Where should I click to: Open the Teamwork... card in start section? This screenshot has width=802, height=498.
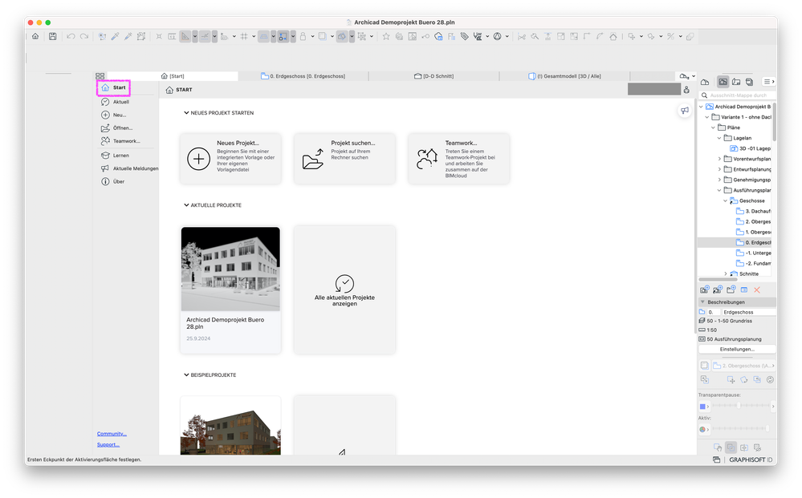458,159
